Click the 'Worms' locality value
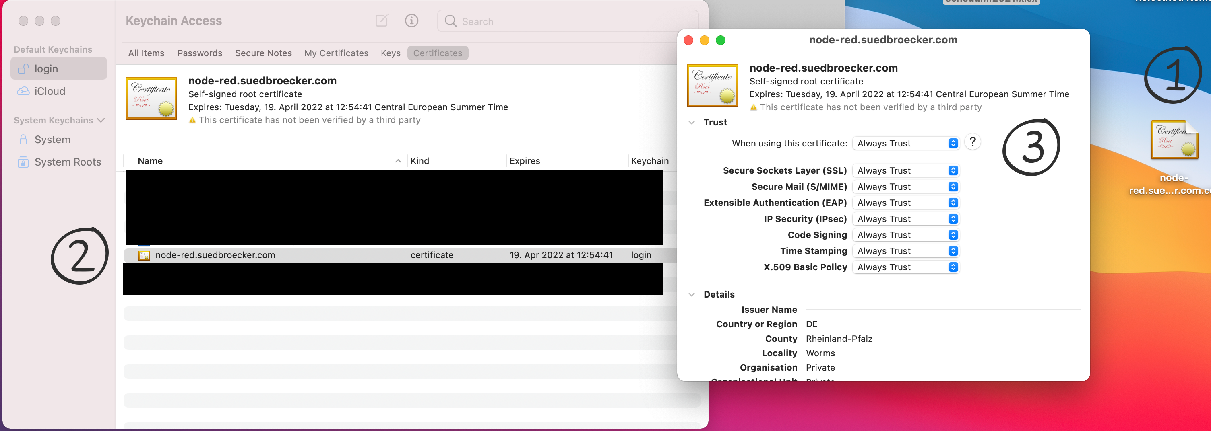The height and width of the screenshot is (431, 1211). tap(820, 353)
